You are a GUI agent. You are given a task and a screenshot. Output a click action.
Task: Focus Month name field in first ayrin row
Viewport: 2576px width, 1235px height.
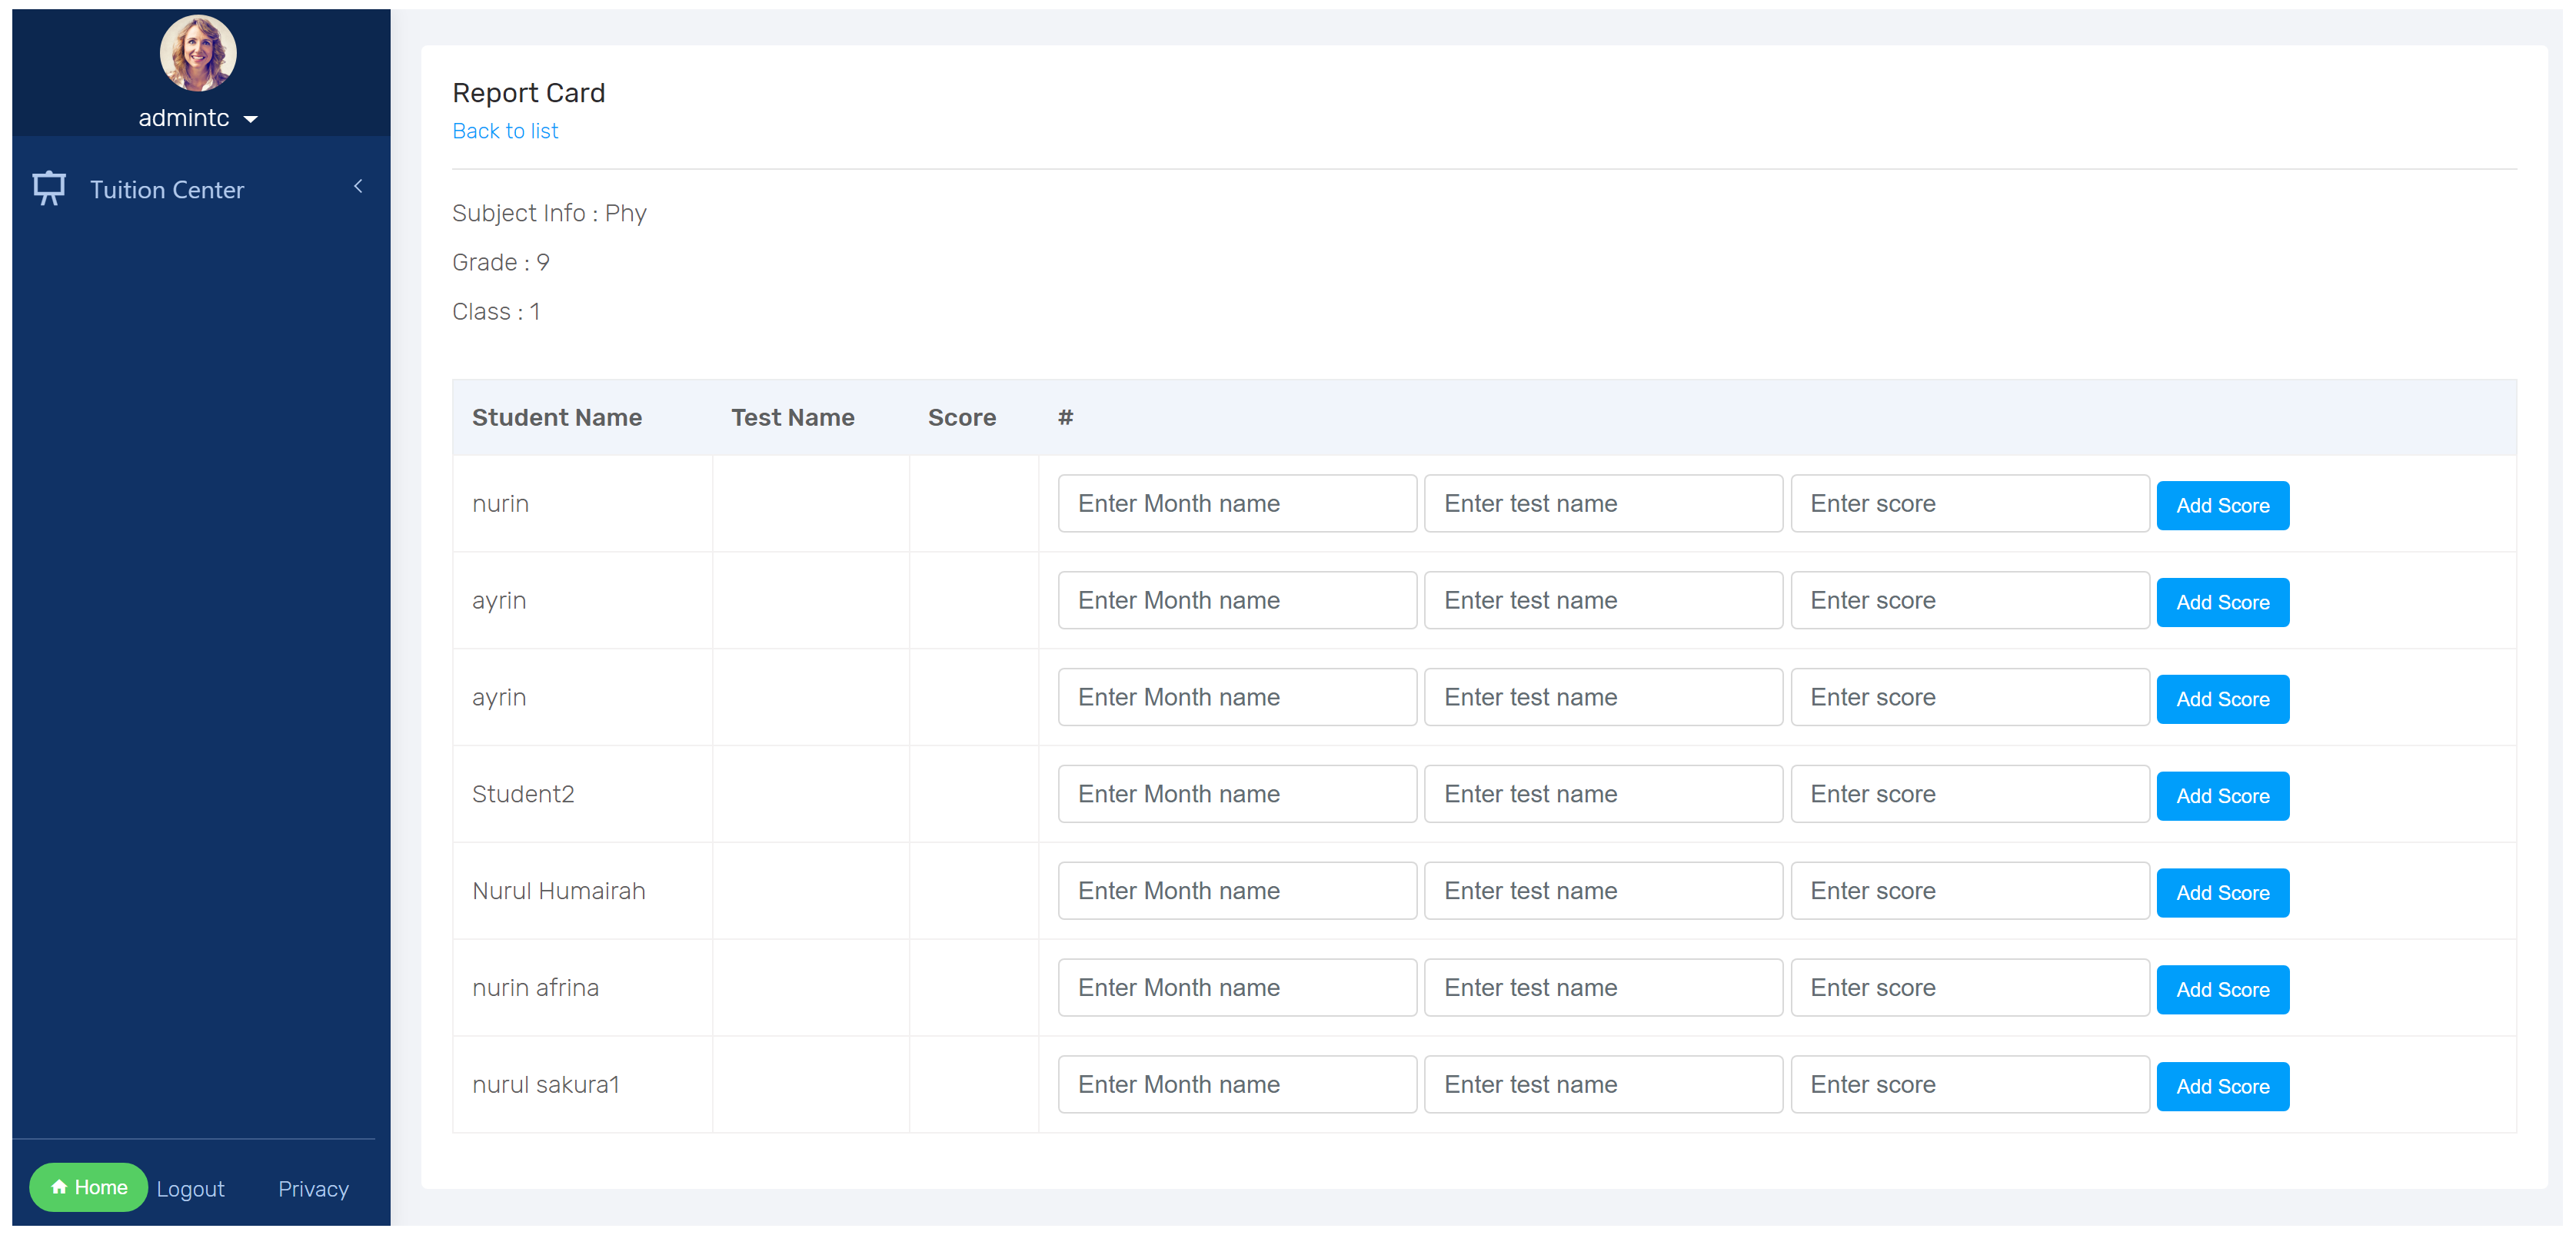[x=1237, y=600]
